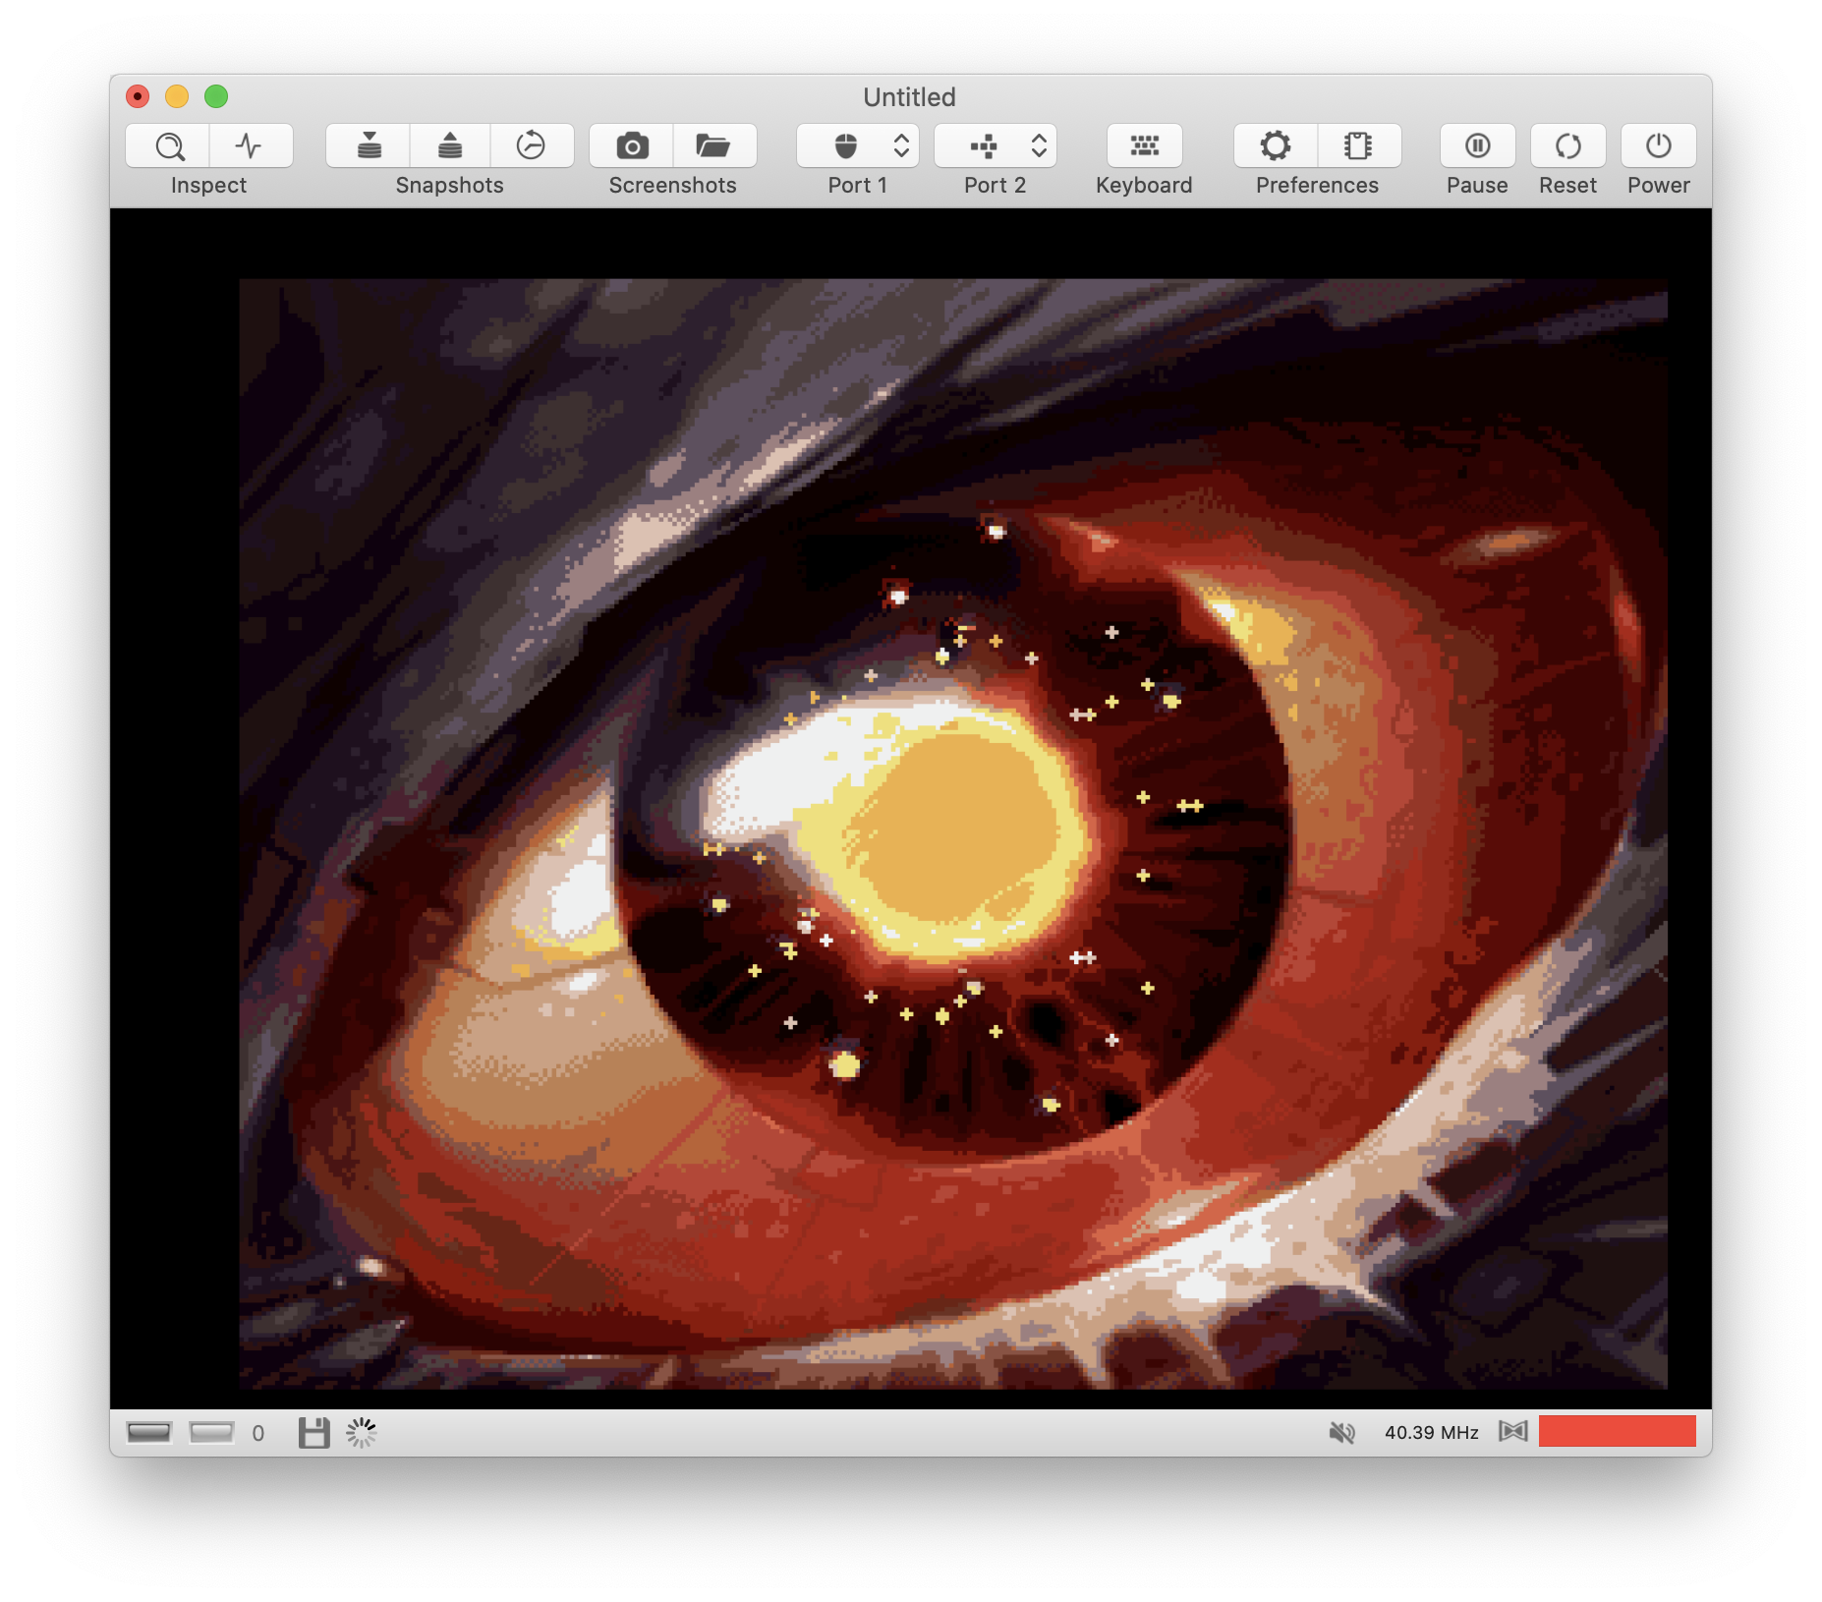Click the cylinder counter value 0
Image resolution: width=1822 pixels, height=1602 pixels.
pos(258,1433)
